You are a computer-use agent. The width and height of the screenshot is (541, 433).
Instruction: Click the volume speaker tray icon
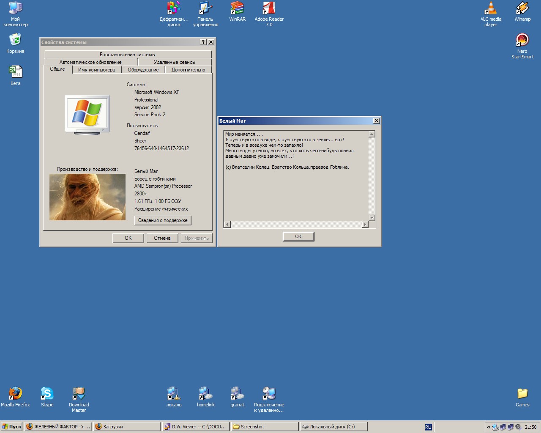coord(517,427)
